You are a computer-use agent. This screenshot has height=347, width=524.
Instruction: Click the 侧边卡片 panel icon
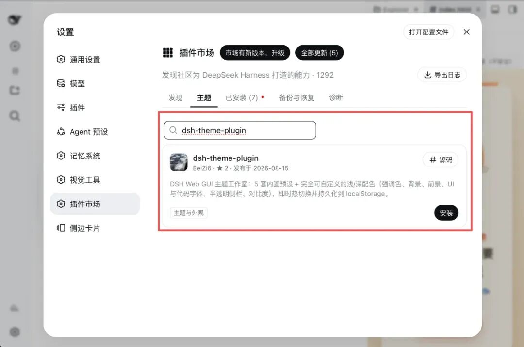(61, 228)
